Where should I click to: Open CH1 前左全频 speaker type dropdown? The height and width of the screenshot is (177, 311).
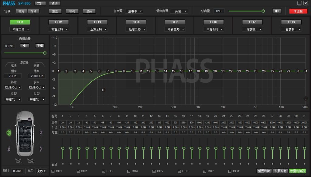pyautogui.click(x=20, y=29)
